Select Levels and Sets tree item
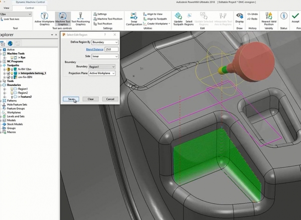 pos(16,116)
